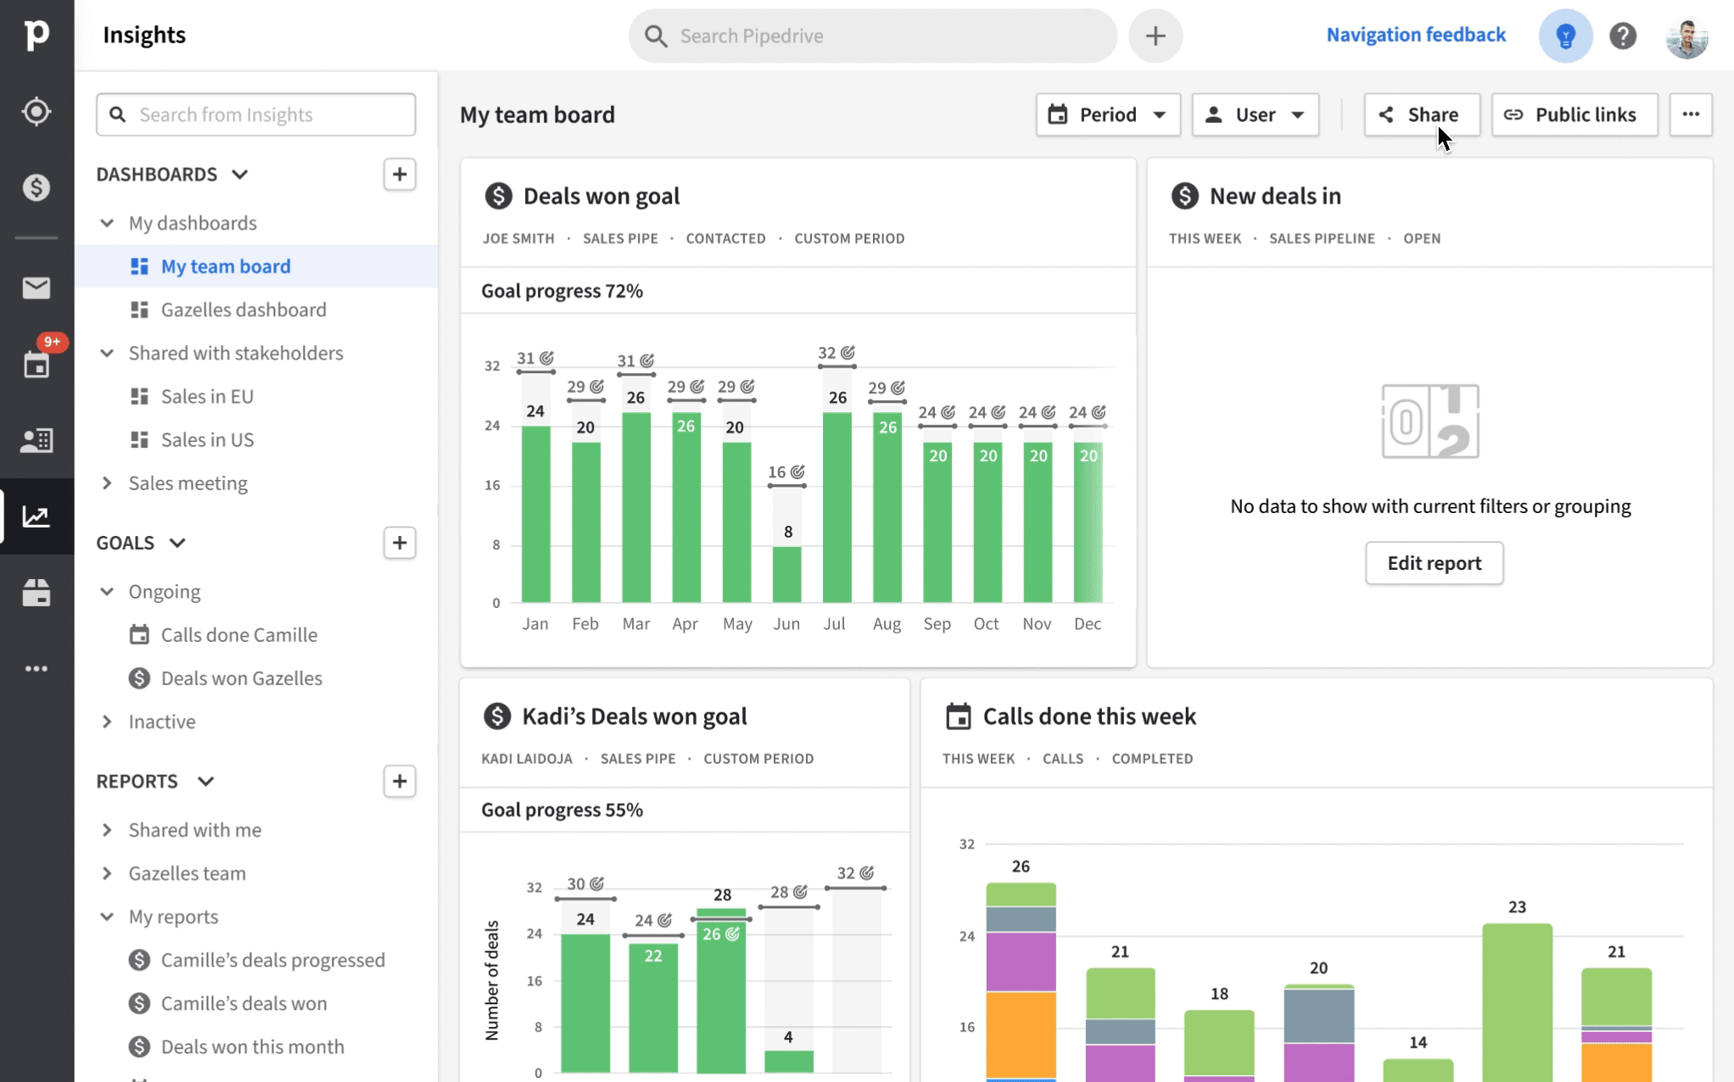Open the Period filter dropdown
Screen dimensions: 1734x1082
point(1107,114)
